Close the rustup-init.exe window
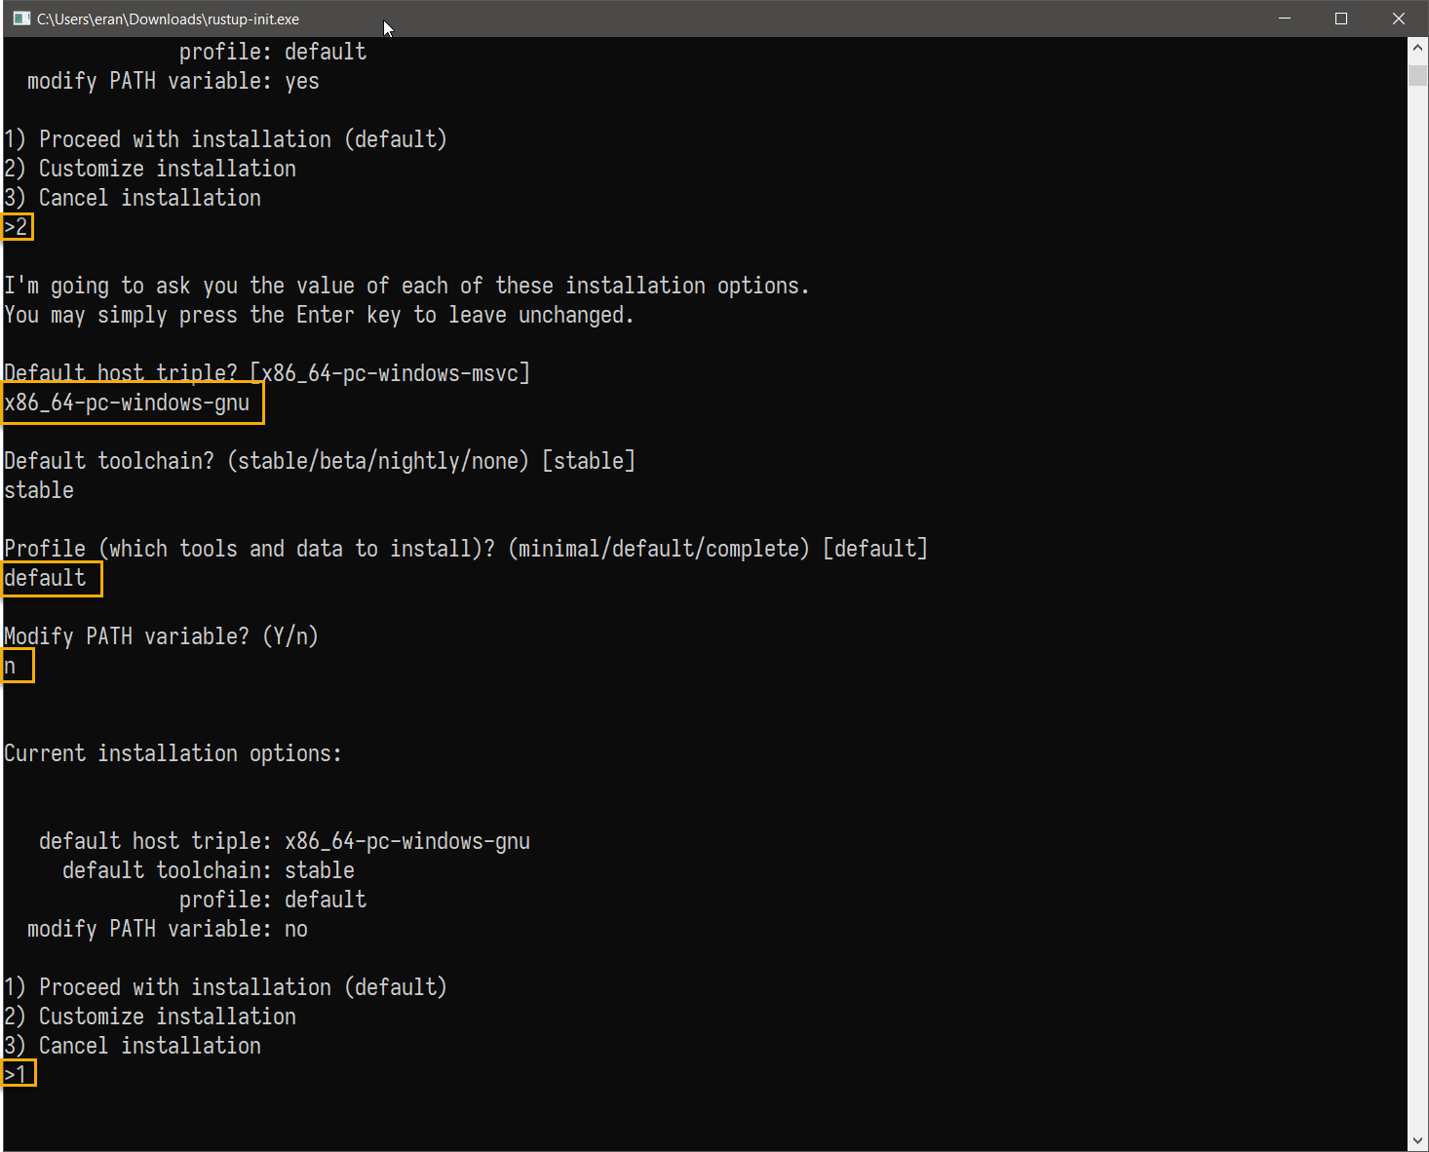Viewport: 1429px width, 1152px height. click(1398, 19)
